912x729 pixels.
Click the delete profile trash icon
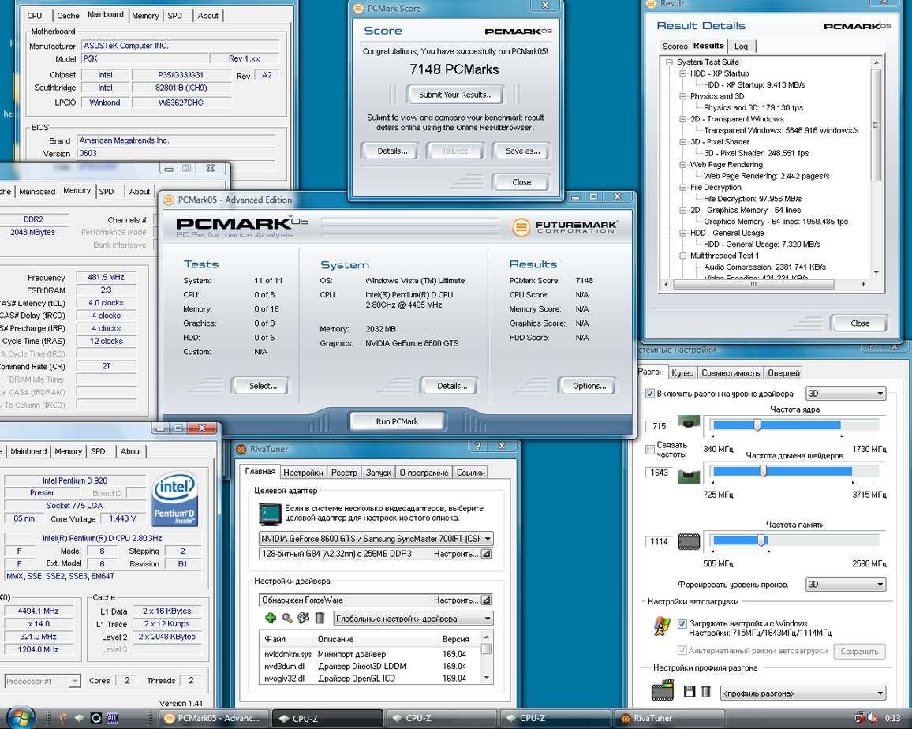pos(705,691)
